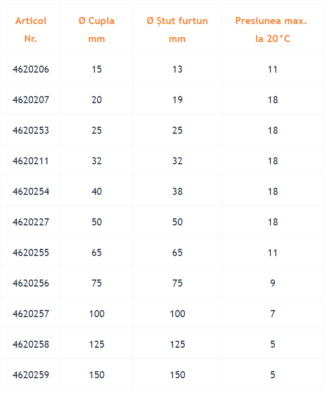The width and height of the screenshot is (328, 393).
Task: Click the cupla value 40
Action: pyautogui.click(x=96, y=192)
